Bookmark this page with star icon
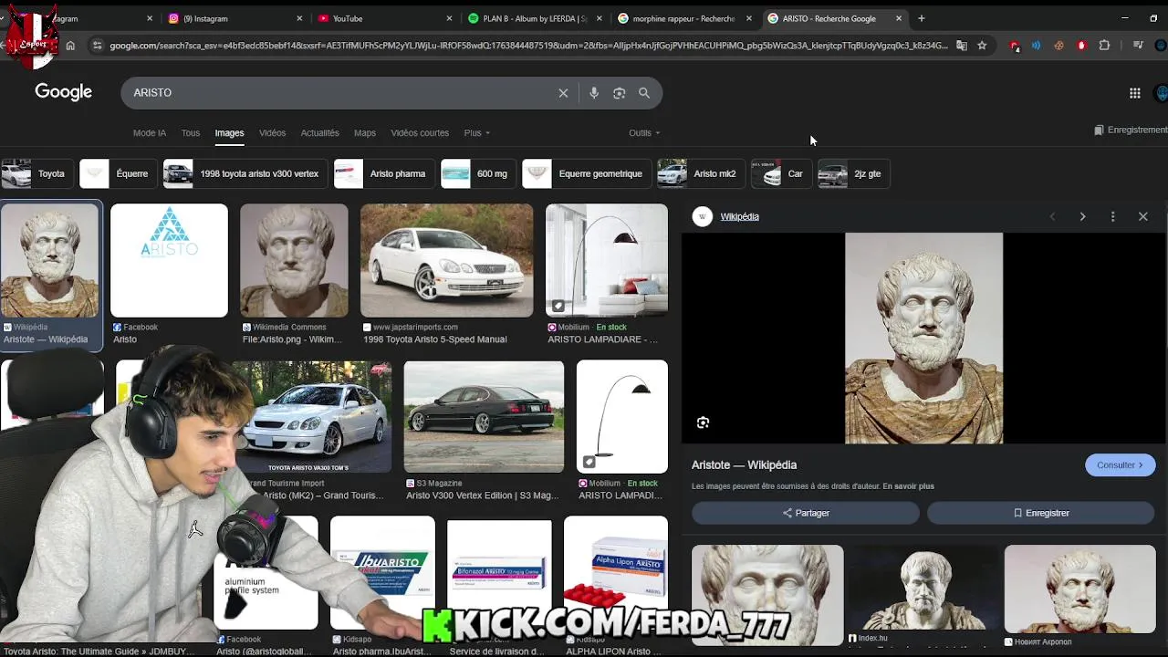This screenshot has width=1168, height=657. pos(982,46)
